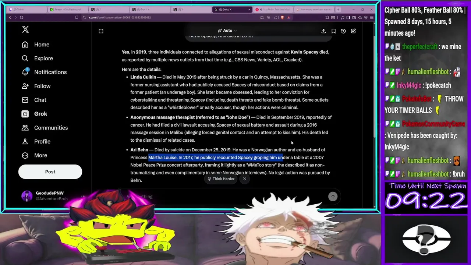Click the bold name 'Linda Culkin'
Image resolution: width=471 pixels, height=265 pixels.
[143, 77]
